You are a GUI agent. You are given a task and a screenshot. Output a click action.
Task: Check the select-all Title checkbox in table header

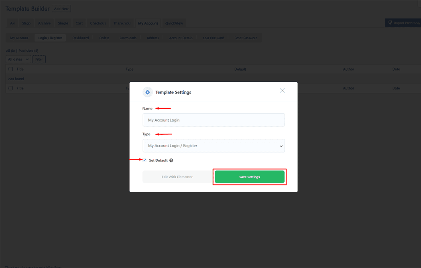tap(10, 69)
